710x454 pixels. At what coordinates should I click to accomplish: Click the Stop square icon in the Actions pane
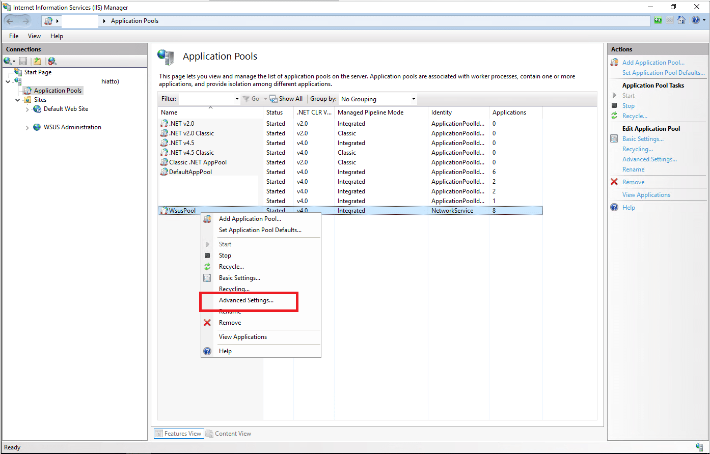614,106
